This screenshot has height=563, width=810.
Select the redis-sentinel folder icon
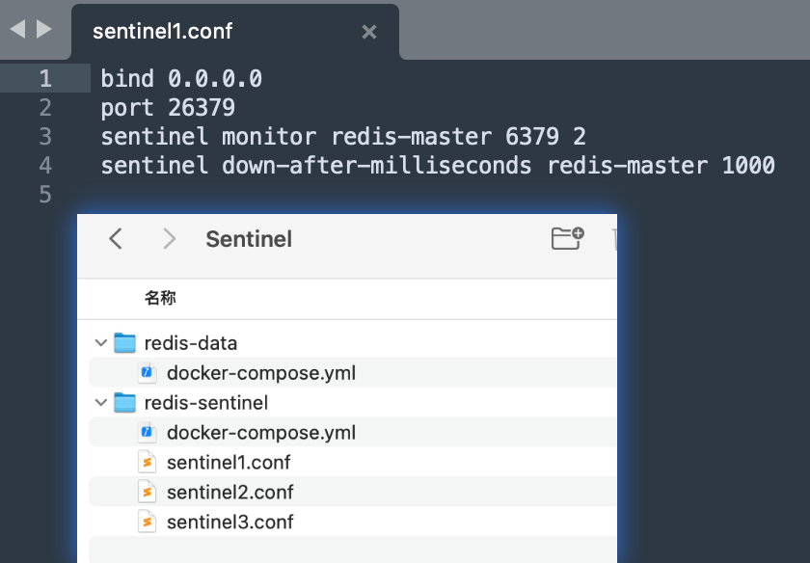point(124,402)
